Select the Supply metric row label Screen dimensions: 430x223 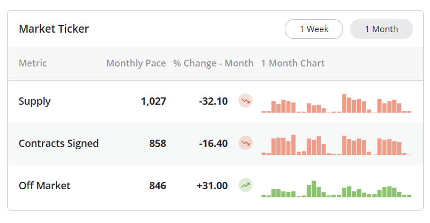[x=34, y=101]
